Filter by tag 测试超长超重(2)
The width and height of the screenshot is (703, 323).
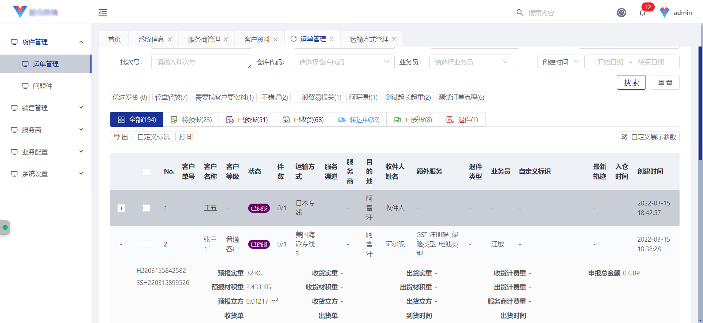408,97
